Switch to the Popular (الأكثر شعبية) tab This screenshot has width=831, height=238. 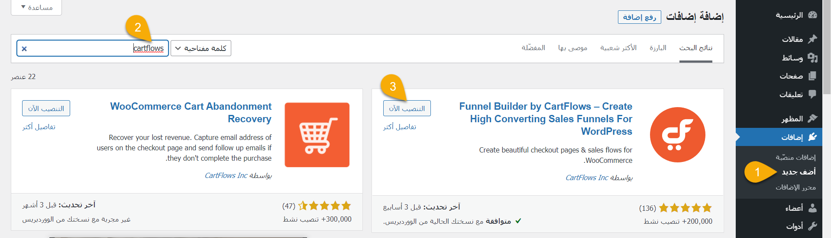(x=618, y=48)
